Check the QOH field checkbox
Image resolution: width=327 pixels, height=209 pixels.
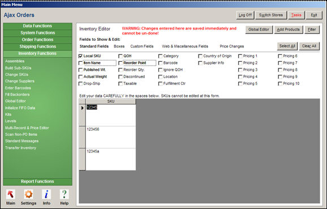tap(121, 56)
